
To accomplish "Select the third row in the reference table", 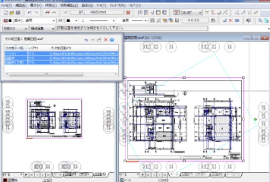I will (x=61, y=62).
